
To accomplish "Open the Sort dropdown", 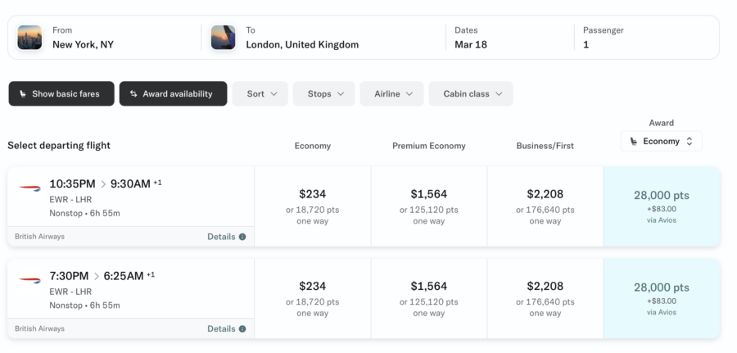I will coord(260,93).
